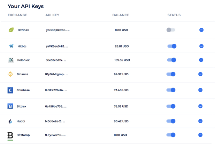Click the Huobi flame logo icon
Image resolution: width=215 pixels, height=144 pixels.
pos(10,121)
